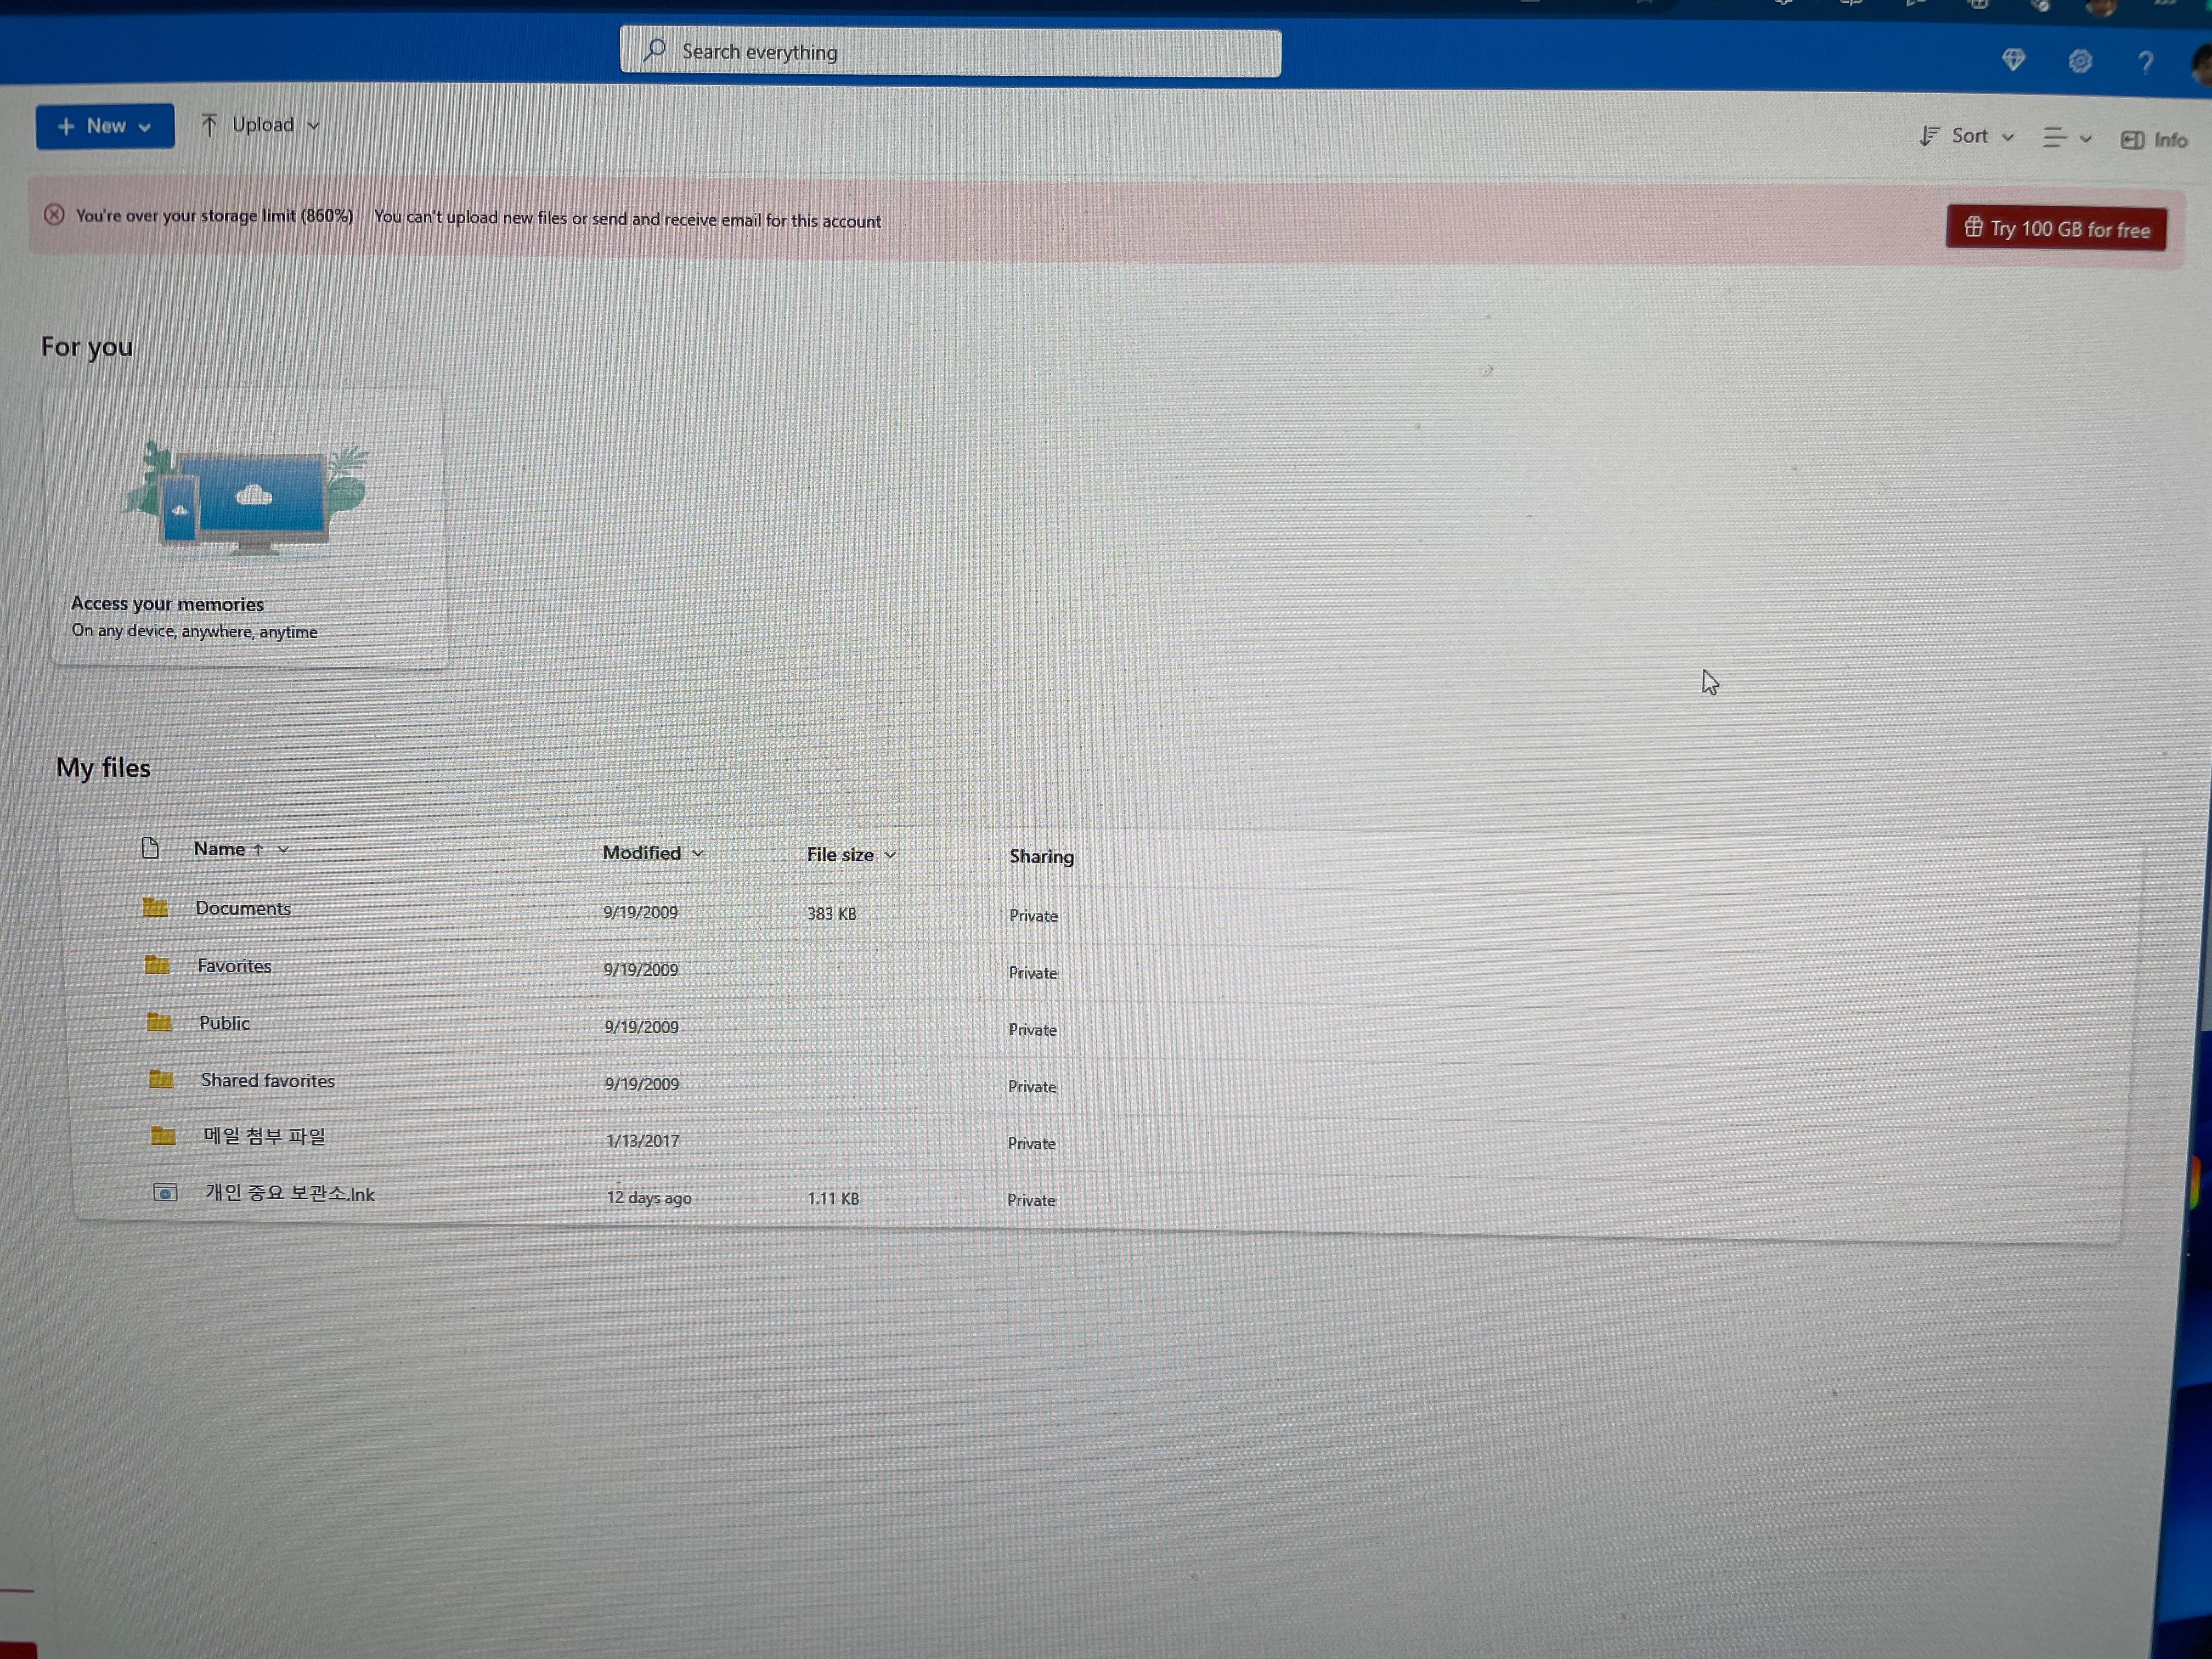Click the Documents folder icon
The image size is (2212, 1659).
coord(155,907)
